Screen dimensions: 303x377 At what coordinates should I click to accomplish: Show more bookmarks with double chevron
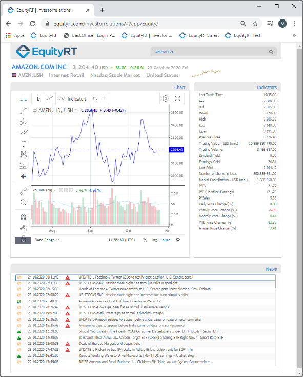point(294,35)
